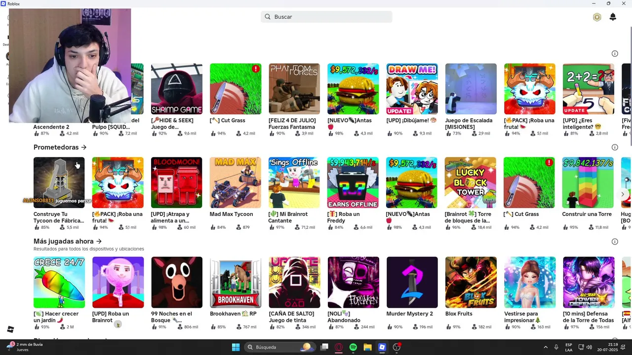Click the taskbar Búsqueda search box

280,347
